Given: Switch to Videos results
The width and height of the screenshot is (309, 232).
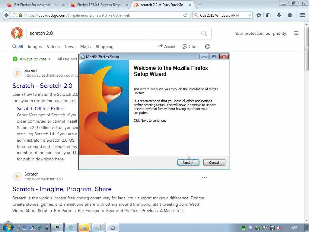Looking at the screenshot, I should [53, 47].
